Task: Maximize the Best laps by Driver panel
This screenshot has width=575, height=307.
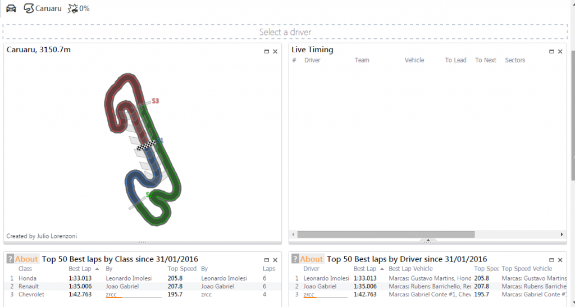Action: point(551,260)
